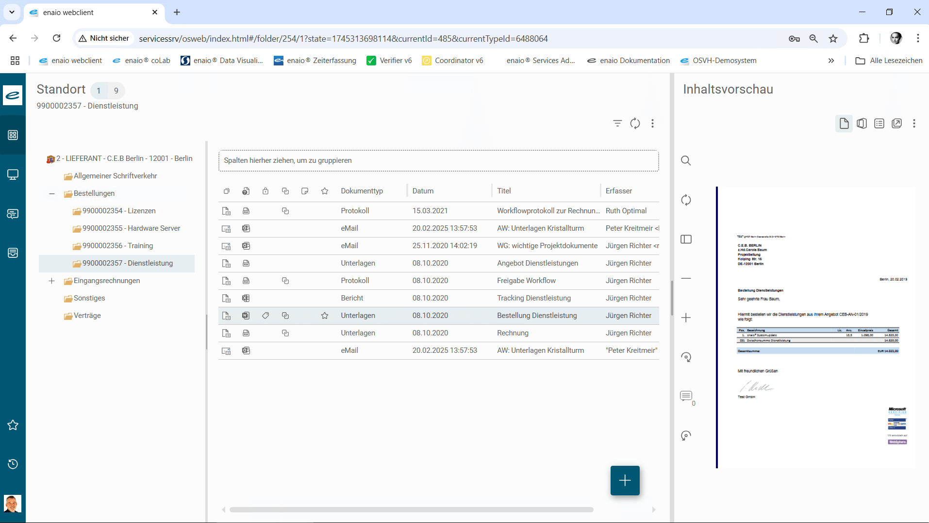Click the Word file icon on Bestellung Dienstleistung row

(x=246, y=316)
